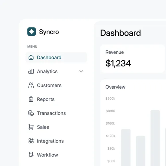Click the Revenue card label
This screenshot has width=166, height=166.
[x=115, y=52]
